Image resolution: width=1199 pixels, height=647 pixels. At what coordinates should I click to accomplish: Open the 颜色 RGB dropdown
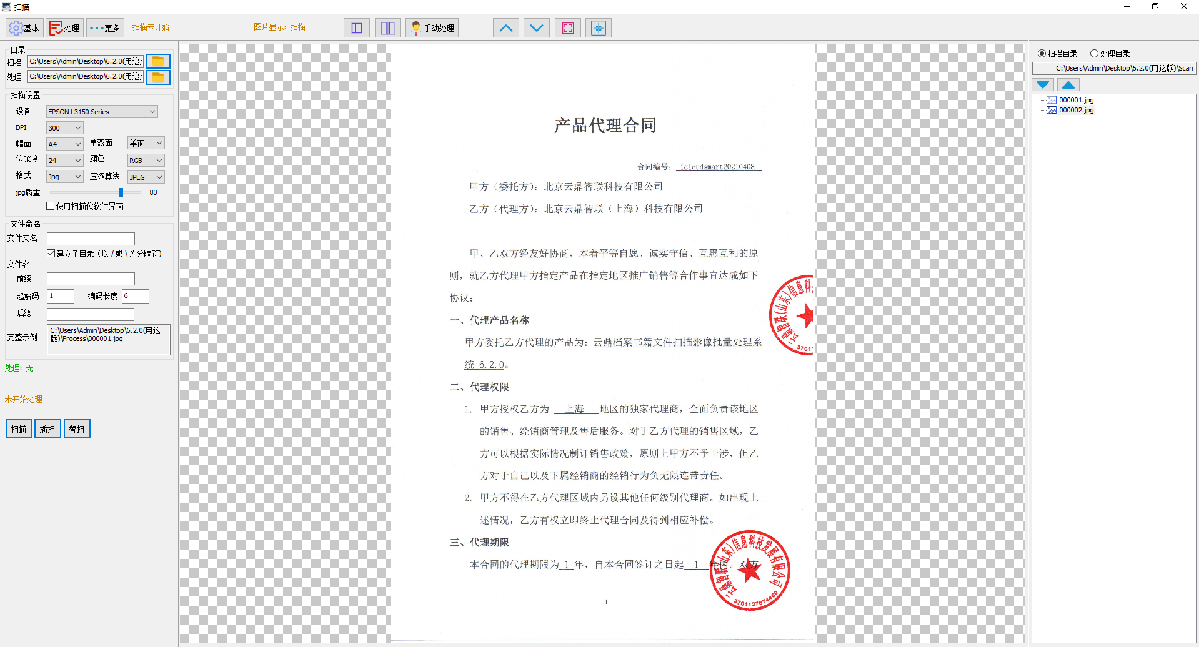coord(146,161)
